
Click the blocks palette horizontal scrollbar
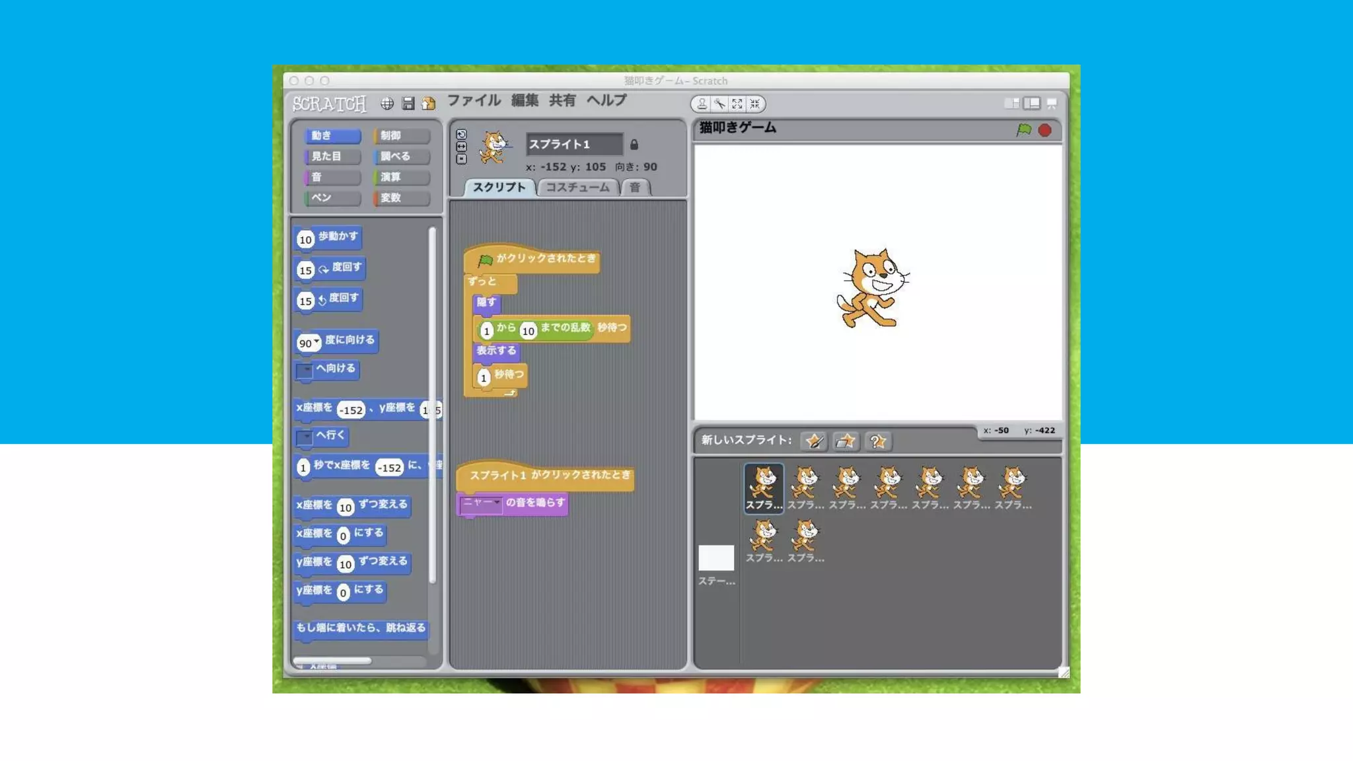click(x=332, y=661)
